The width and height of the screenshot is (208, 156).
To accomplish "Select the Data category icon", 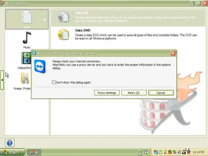I will 27,17.
